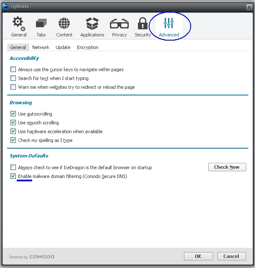Viewport: 255px width, 268px height.
Task: Enable search for text when typing
Action: coord(13,78)
